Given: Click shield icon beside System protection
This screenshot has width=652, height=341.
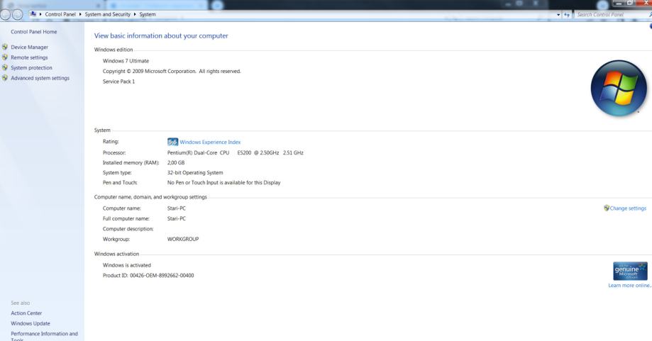Looking at the screenshot, I should tap(5, 67).
